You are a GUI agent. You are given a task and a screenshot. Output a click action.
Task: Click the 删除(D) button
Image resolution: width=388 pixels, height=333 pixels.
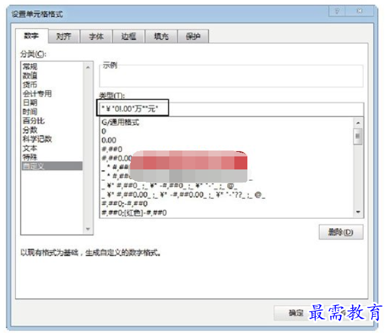(340, 232)
